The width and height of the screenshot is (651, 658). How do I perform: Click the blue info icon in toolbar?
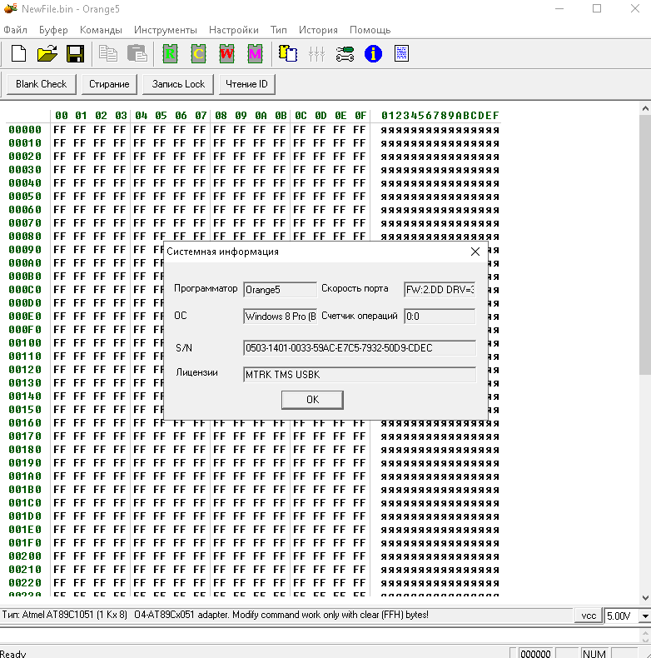(x=373, y=54)
